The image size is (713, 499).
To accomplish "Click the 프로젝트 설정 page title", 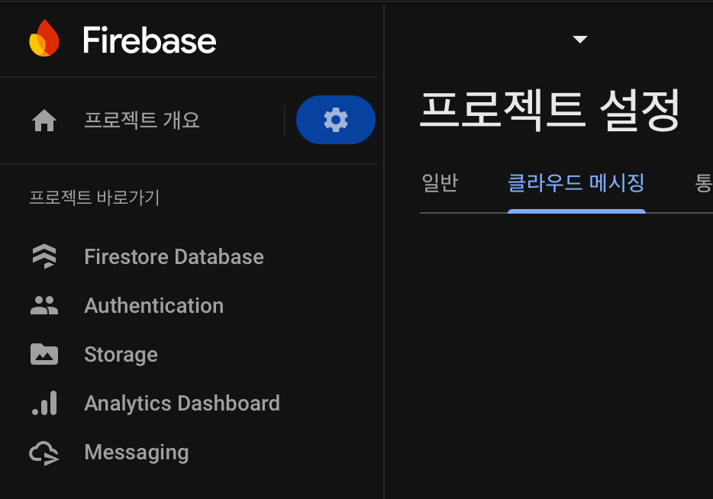I will click(550, 111).
